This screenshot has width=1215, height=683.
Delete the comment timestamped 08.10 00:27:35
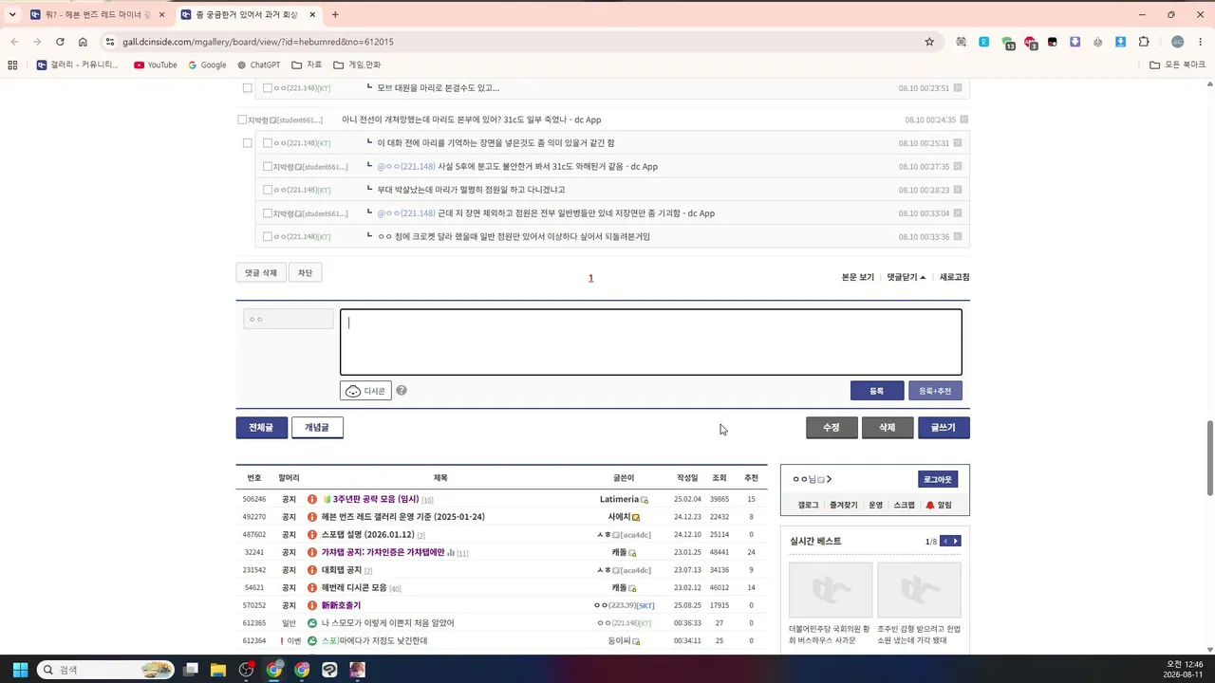click(958, 167)
